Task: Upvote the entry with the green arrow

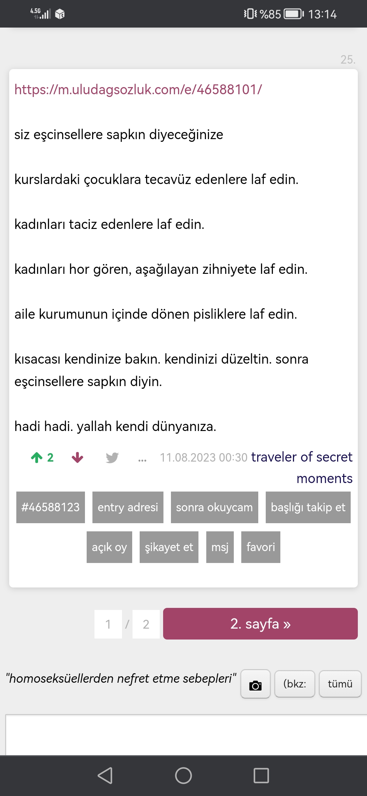Action: coord(37,458)
